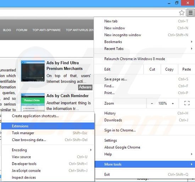
Task: Choose Exit from the Chrome menu
Action: pos(145,175)
